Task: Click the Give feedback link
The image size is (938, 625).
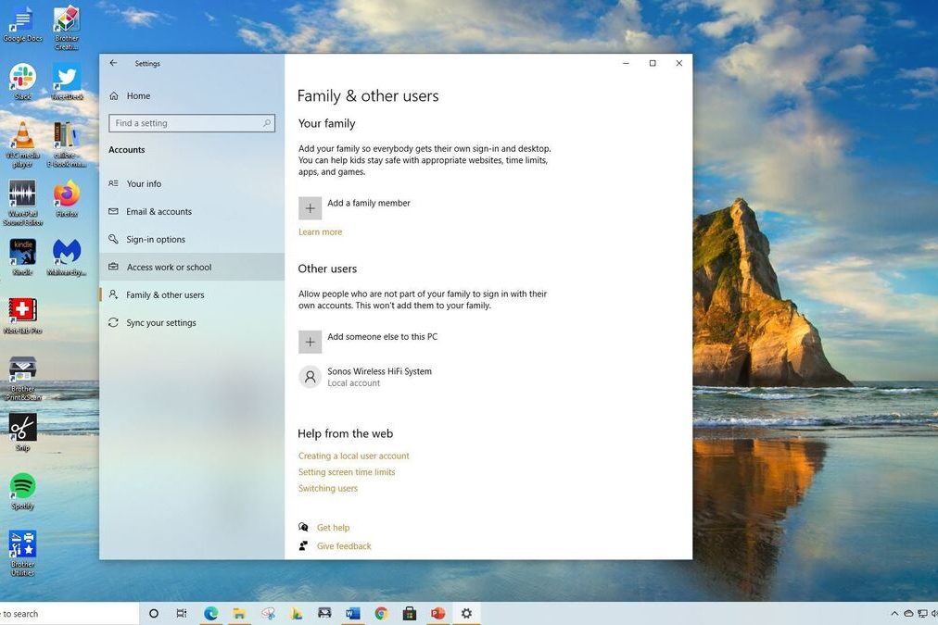Action: [x=344, y=546]
